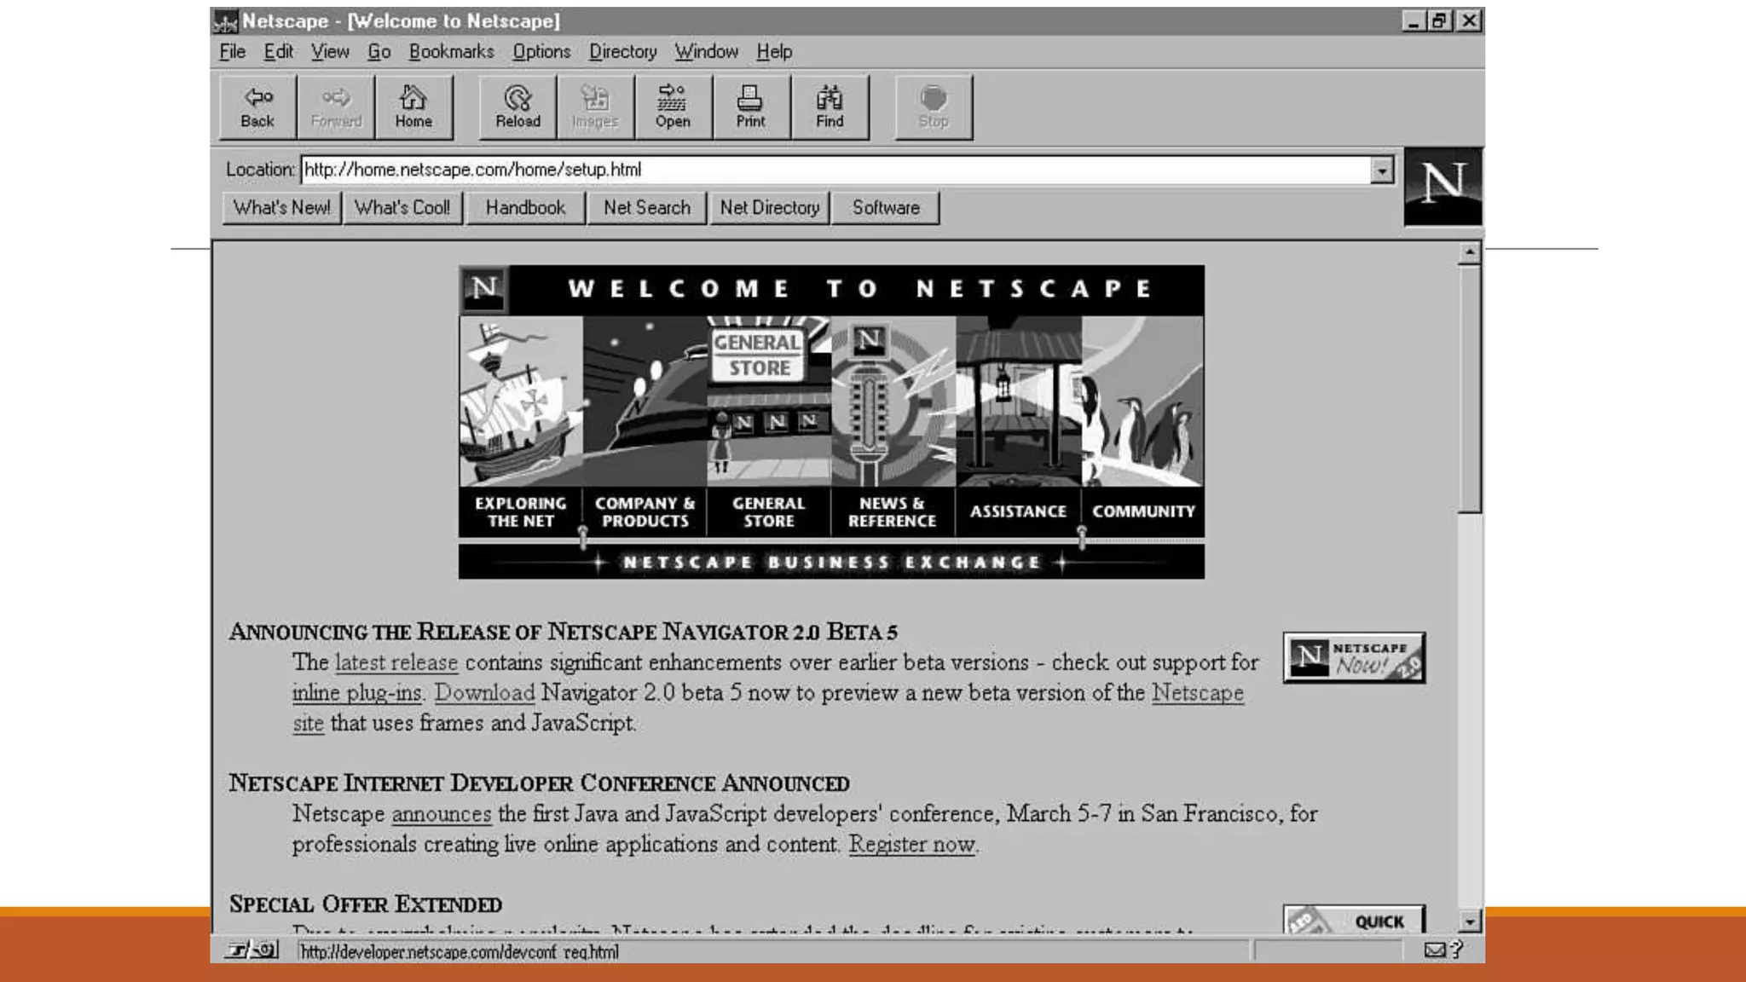Click the Images toolbar button
This screenshot has height=982, width=1746.
[x=595, y=107]
